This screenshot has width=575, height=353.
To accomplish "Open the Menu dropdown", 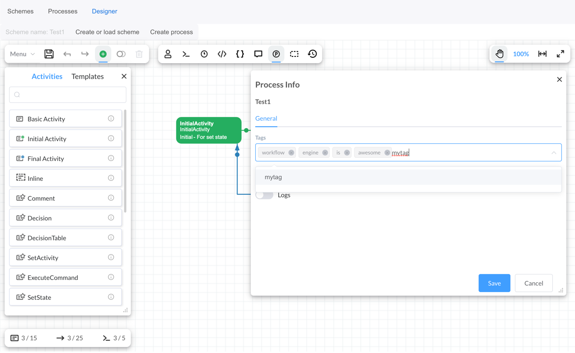I will (22, 54).
